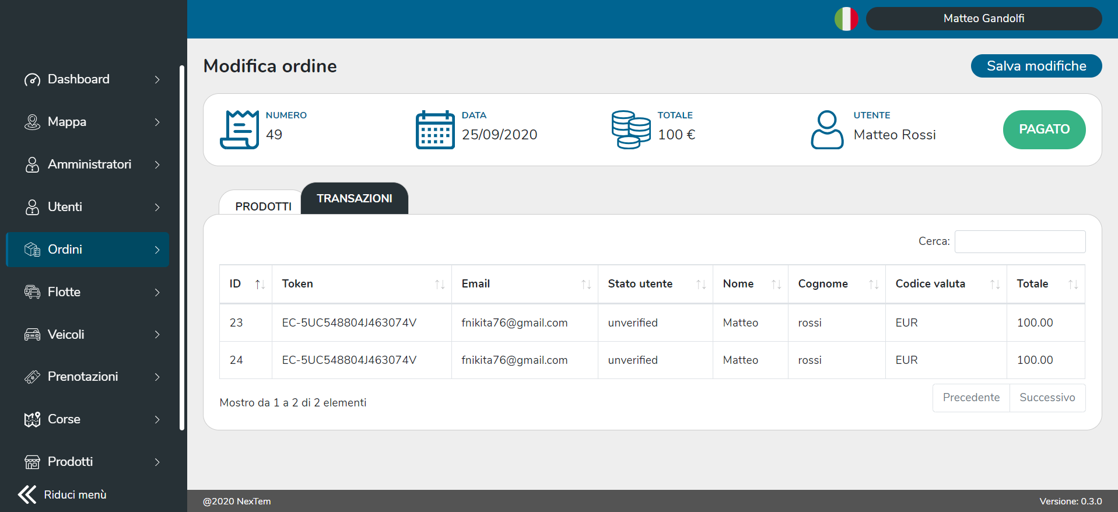Image resolution: width=1118 pixels, height=512 pixels.
Task: Focus the Cerca search field
Action: click(x=1019, y=241)
